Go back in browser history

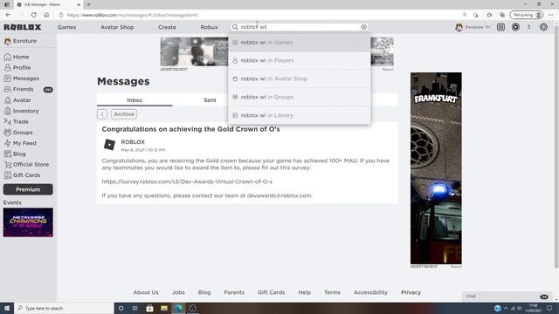click(8, 15)
